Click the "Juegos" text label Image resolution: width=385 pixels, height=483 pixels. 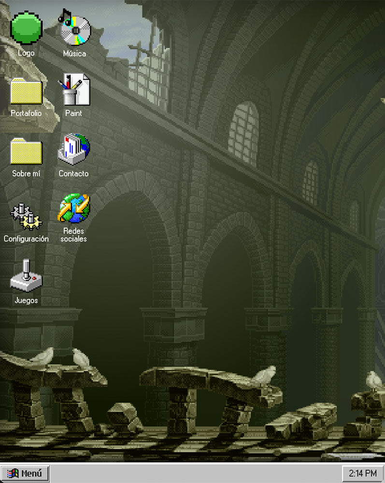(x=26, y=300)
